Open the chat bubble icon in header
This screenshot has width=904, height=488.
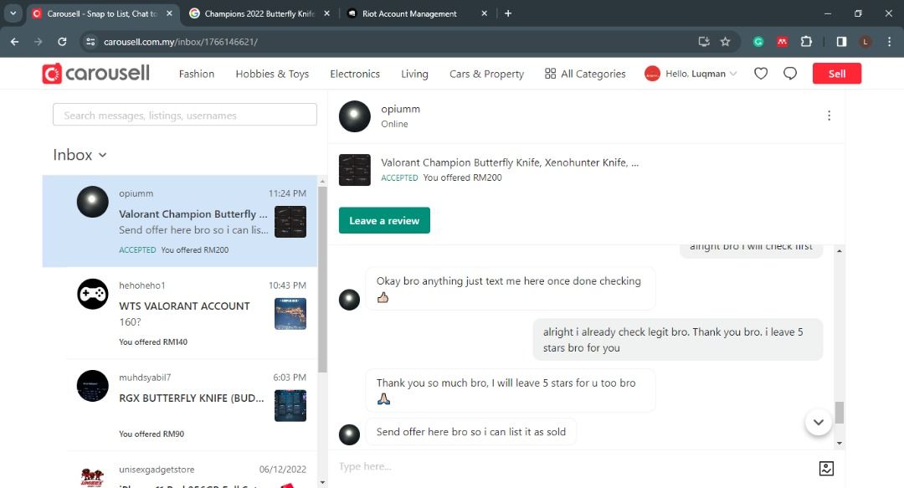pos(790,74)
